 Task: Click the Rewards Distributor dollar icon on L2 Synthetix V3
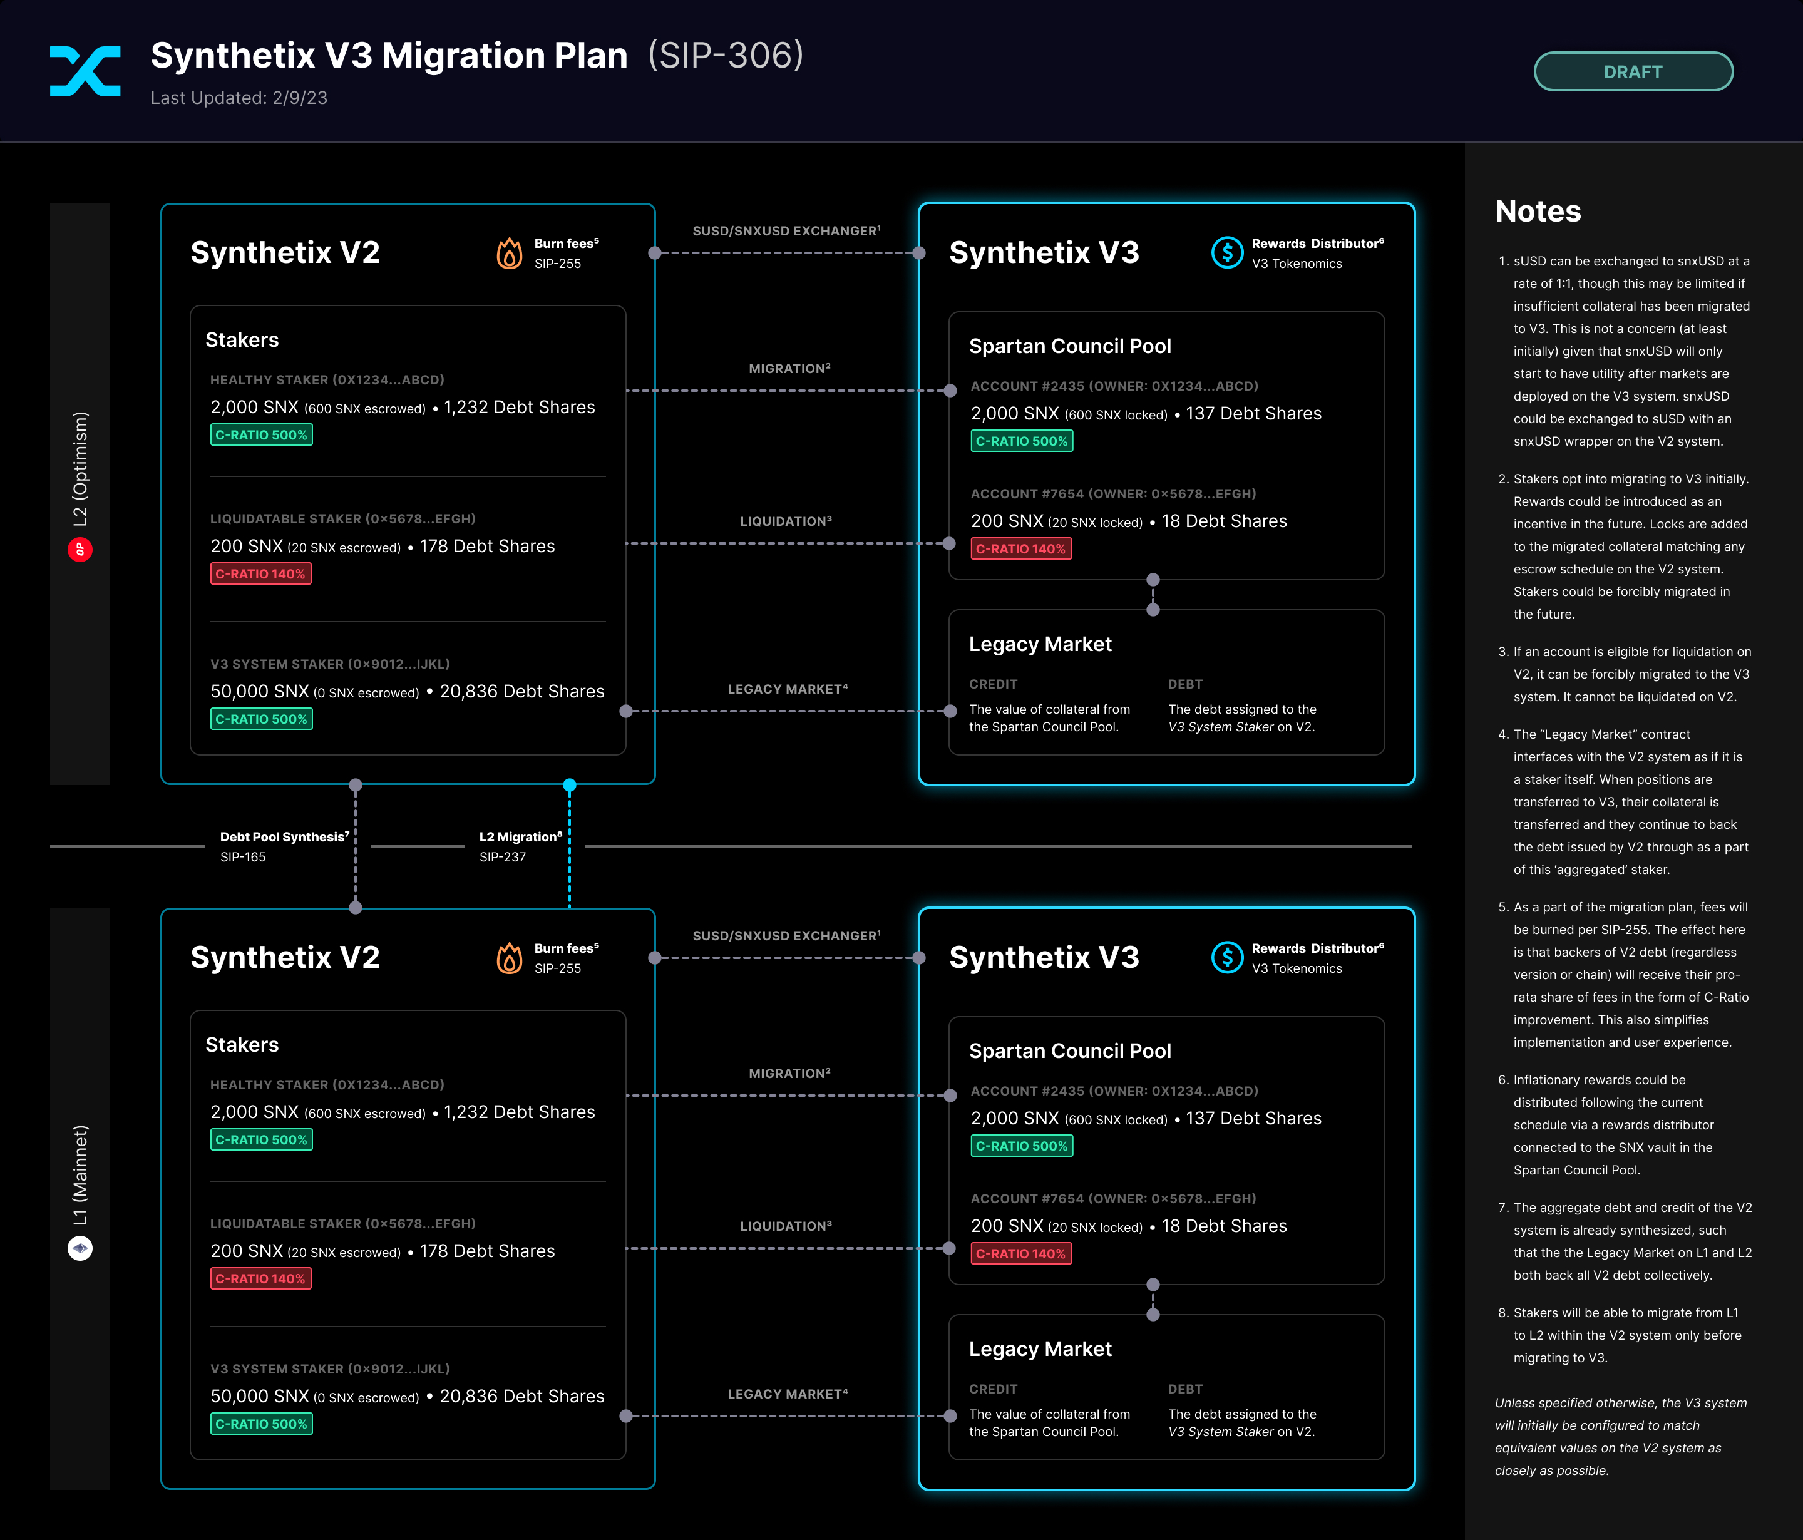[x=1227, y=253]
